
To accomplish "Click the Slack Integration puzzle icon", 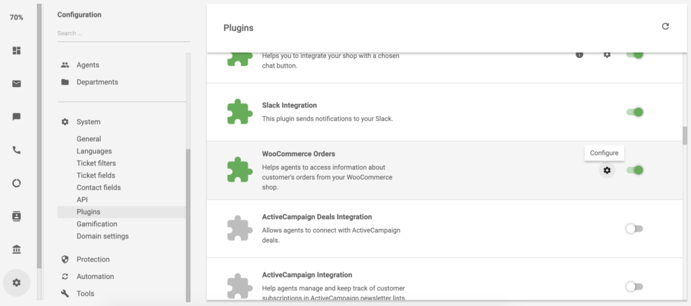I will click(240, 112).
